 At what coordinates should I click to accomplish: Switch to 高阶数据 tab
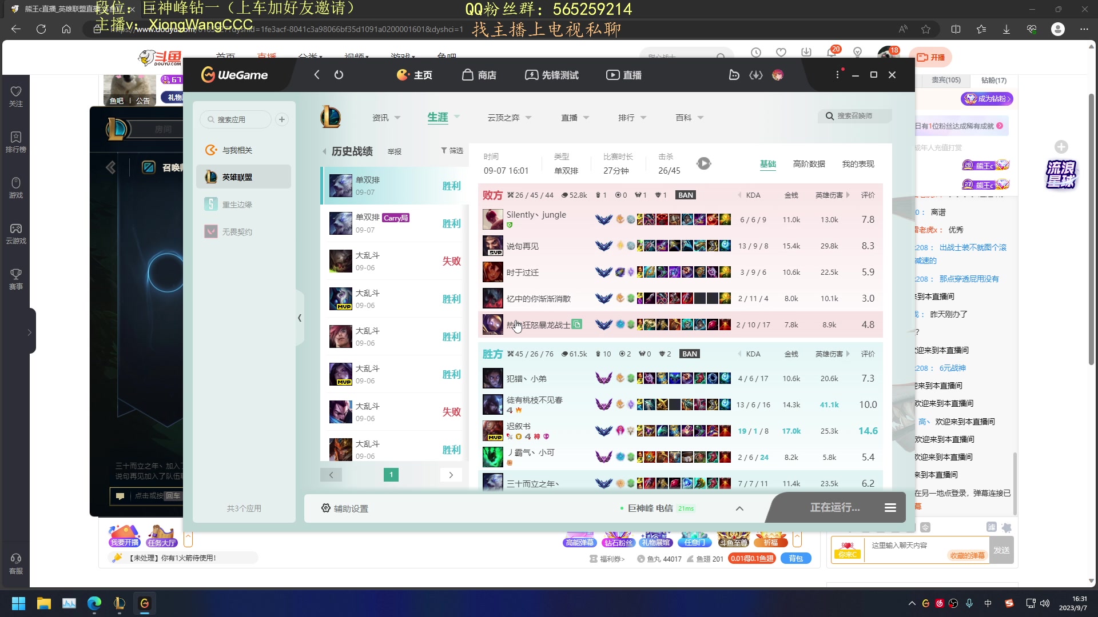809,164
